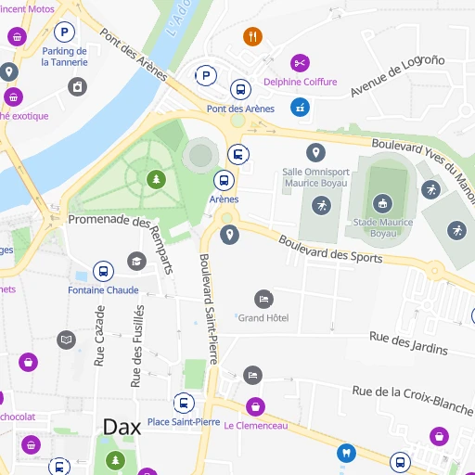Open the Delphine Coiffure scissors marker

pyautogui.click(x=300, y=63)
